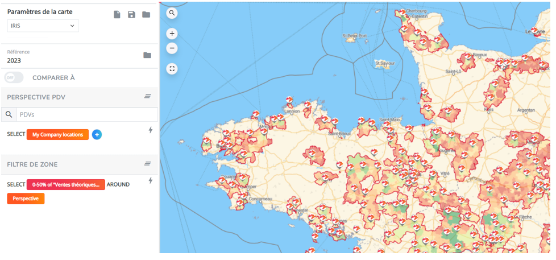The height and width of the screenshot is (260, 556).
Task: Click the COMPARER À label
Action: click(53, 78)
